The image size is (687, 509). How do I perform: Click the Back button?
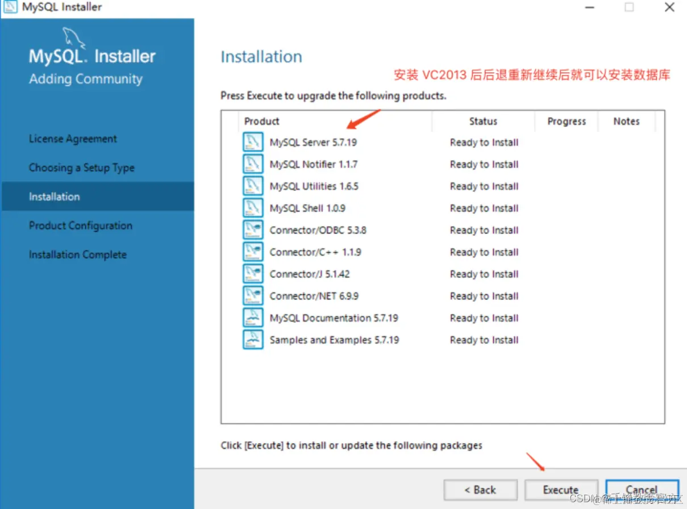click(480, 490)
